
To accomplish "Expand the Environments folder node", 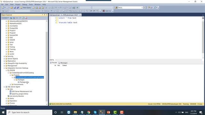I will point(11,84).
